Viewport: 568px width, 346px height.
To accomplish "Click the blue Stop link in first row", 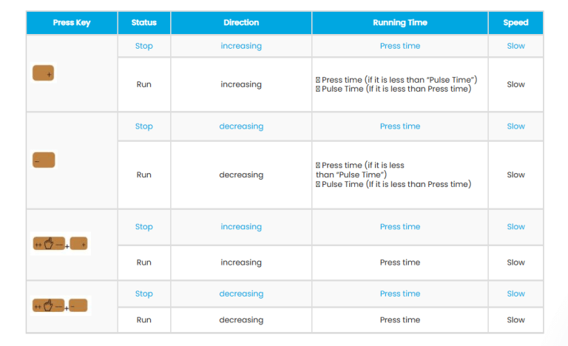I will (x=143, y=46).
